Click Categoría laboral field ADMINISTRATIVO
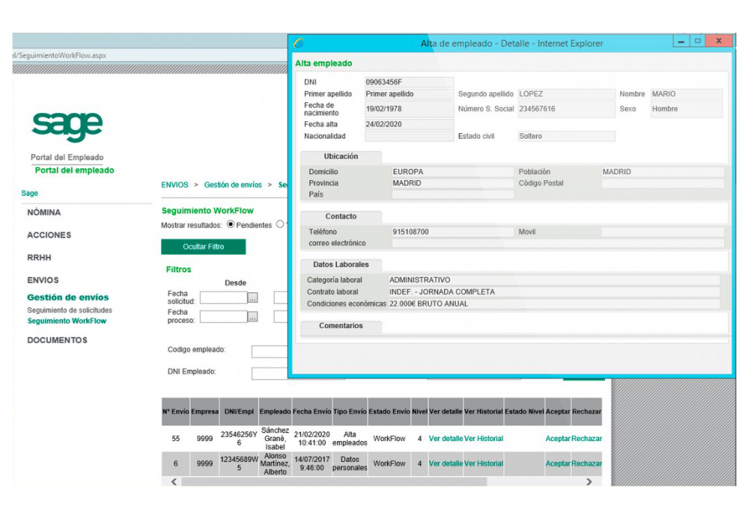 (x=554, y=280)
